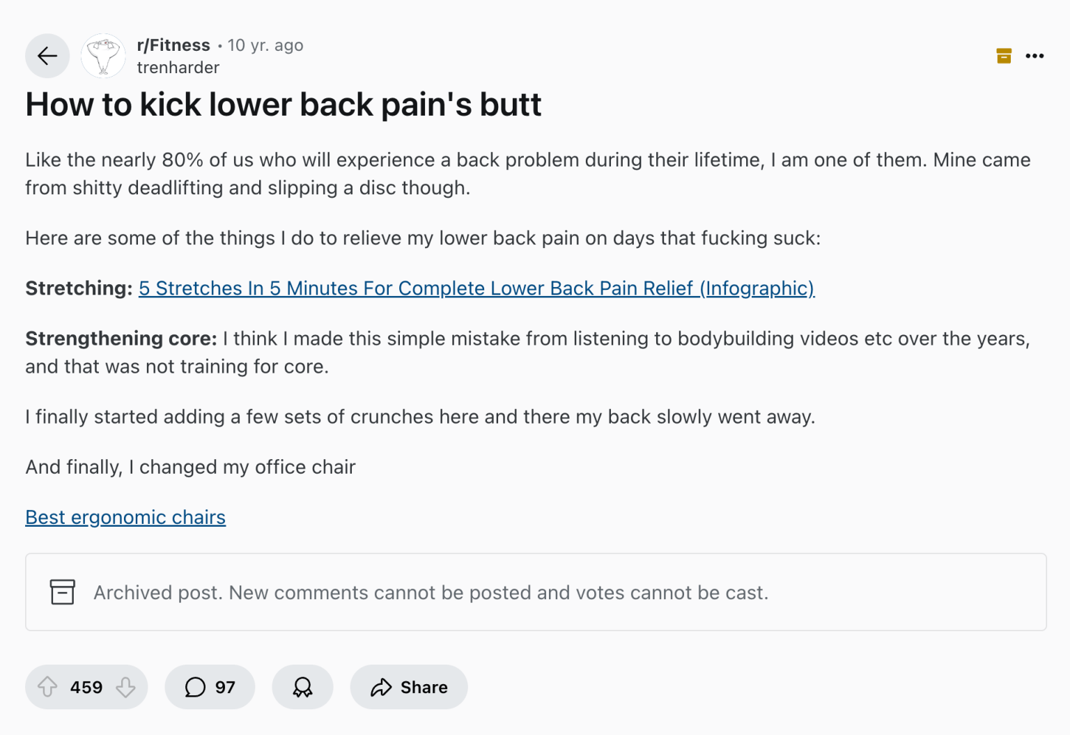1070x735 pixels.
Task: Click the post title heading
Action: point(283,105)
